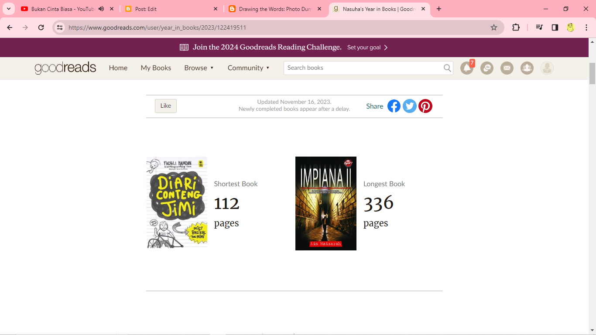Open Chrome extensions puzzle icon
The width and height of the screenshot is (596, 335).
point(516,27)
